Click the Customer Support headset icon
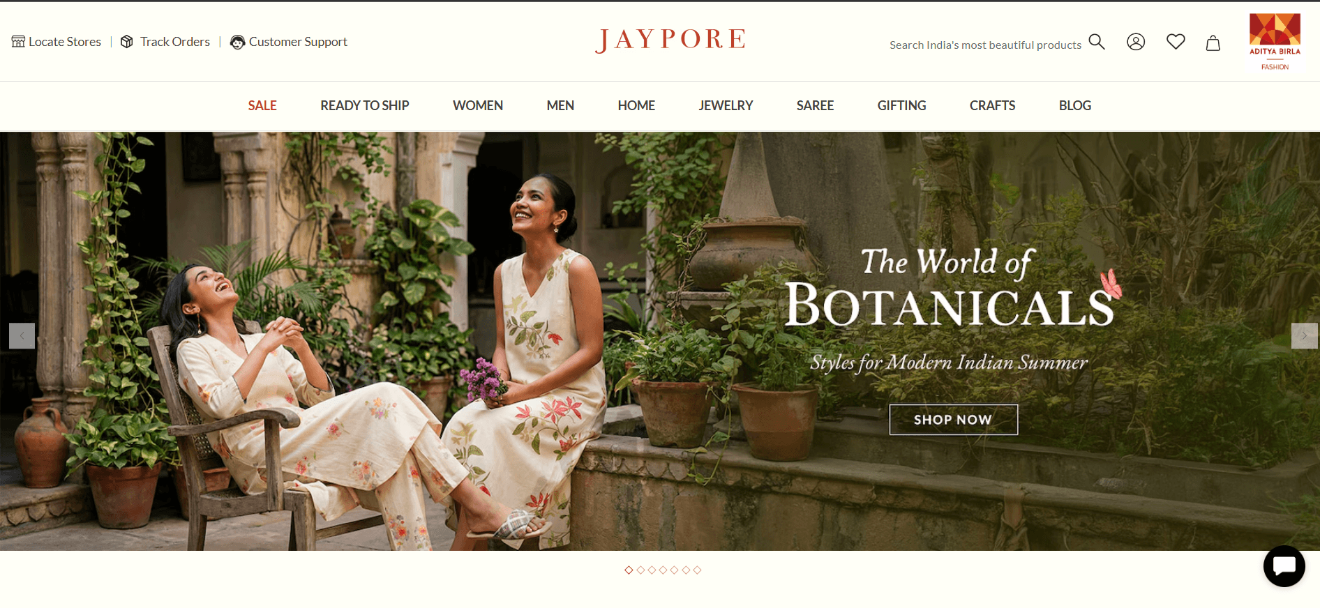 (237, 43)
